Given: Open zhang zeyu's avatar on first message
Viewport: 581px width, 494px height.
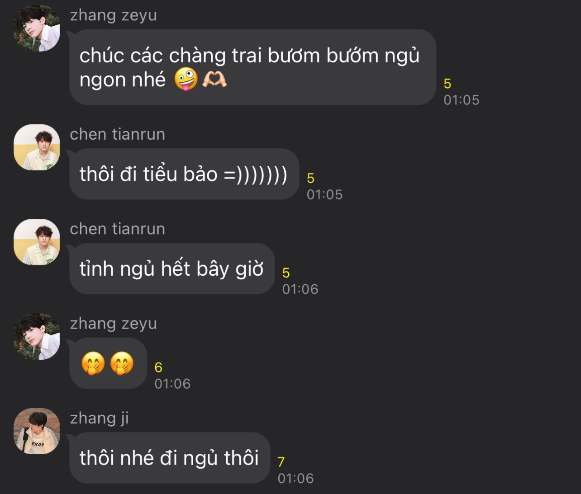Looking at the screenshot, I should (37, 28).
